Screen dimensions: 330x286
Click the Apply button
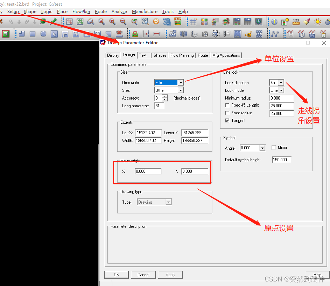(170, 275)
